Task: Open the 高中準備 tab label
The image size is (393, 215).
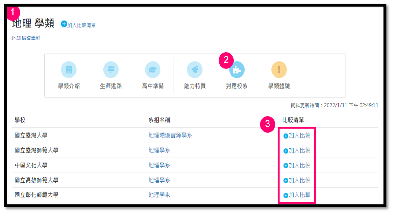Action: pyautogui.click(x=153, y=86)
